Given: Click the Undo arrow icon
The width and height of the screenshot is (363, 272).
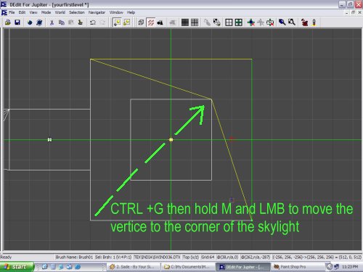Looking at the screenshot, I should pyautogui.click(x=93, y=22).
